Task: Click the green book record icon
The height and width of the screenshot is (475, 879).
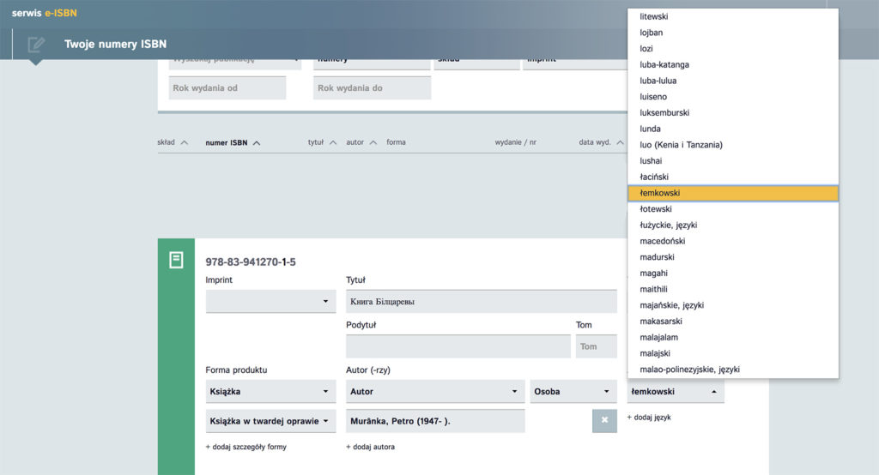Action: tap(176, 260)
